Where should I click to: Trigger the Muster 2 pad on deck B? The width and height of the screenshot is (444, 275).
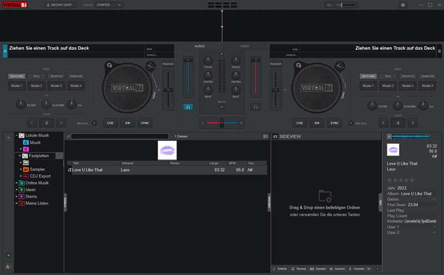pos(388,86)
